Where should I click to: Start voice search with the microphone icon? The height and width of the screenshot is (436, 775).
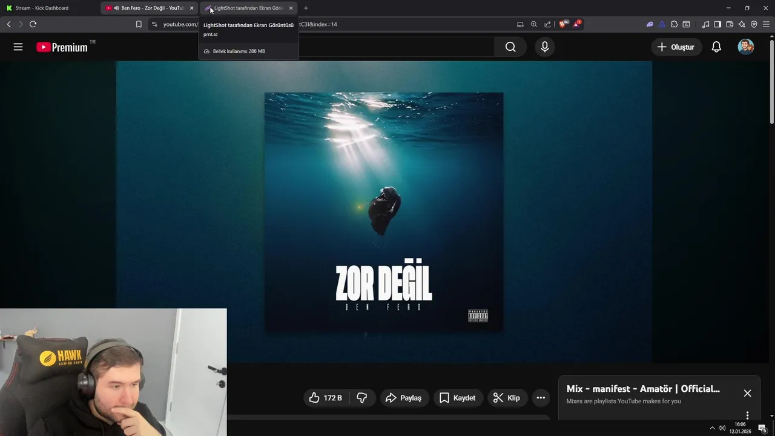pyautogui.click(x=545, y=47)
